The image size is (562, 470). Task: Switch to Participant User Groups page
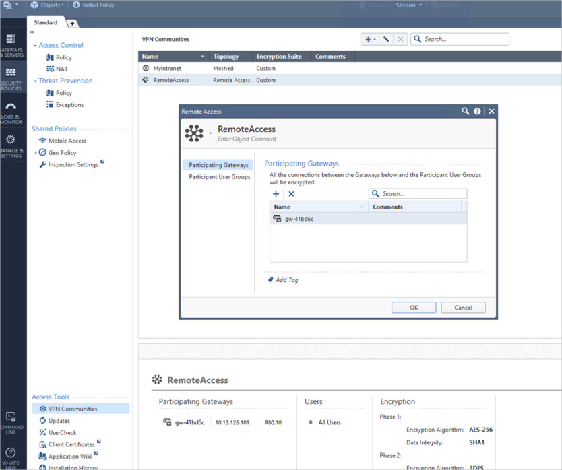(219, 177)
